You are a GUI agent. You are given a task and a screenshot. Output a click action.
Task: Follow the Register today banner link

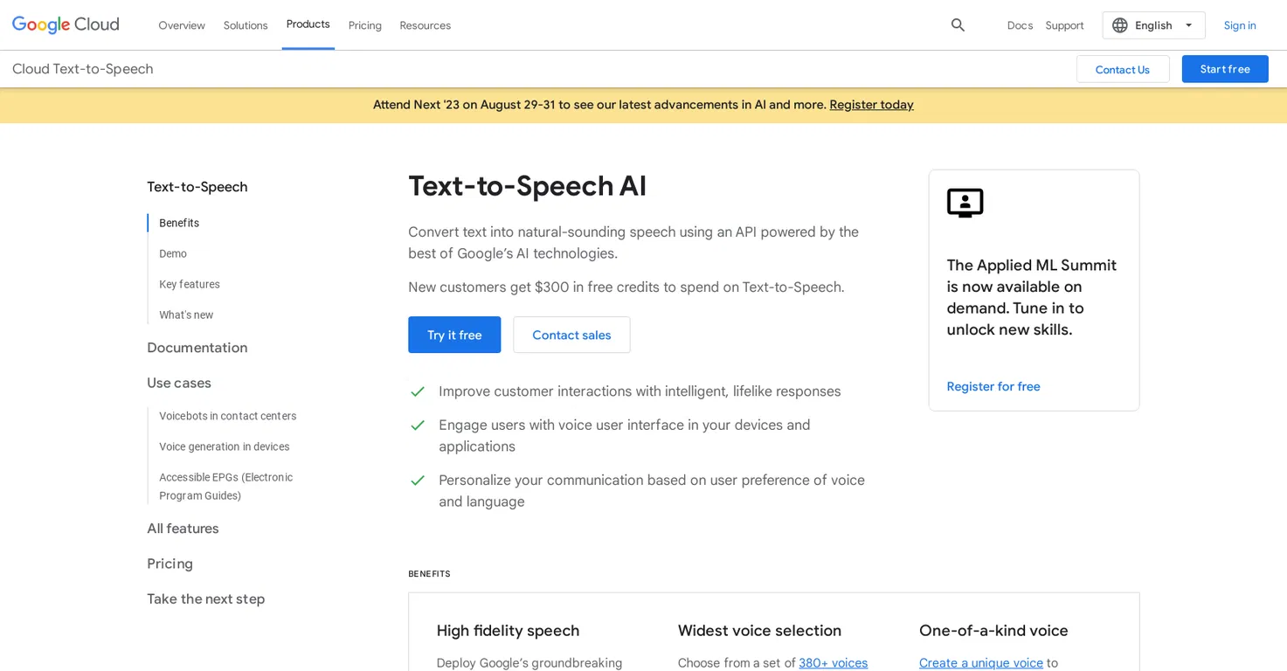pos(871,105)
